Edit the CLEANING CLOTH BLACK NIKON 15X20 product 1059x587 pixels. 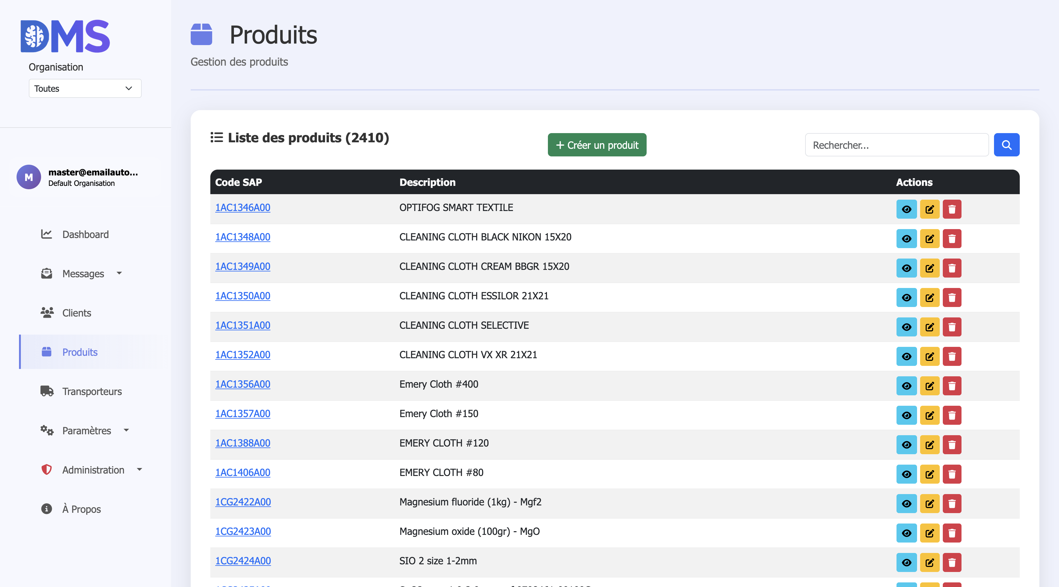[929, 239]
